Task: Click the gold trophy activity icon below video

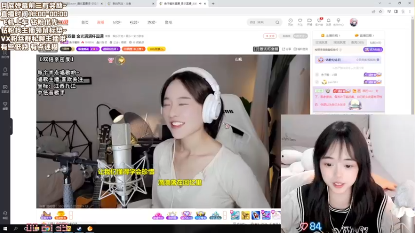Action: point(61,215)
